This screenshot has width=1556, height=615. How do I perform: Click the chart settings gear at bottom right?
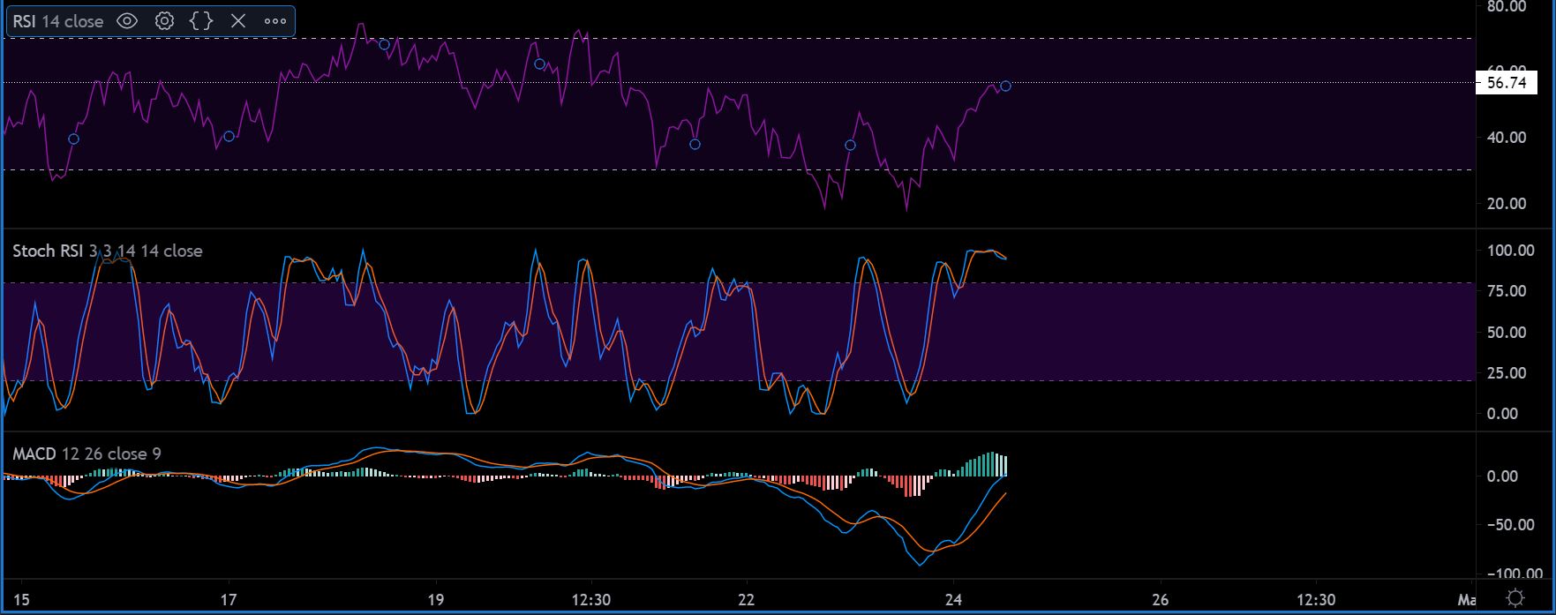coord(1515,597)
